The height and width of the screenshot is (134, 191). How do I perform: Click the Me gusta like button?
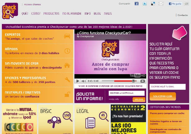point(175,4)
